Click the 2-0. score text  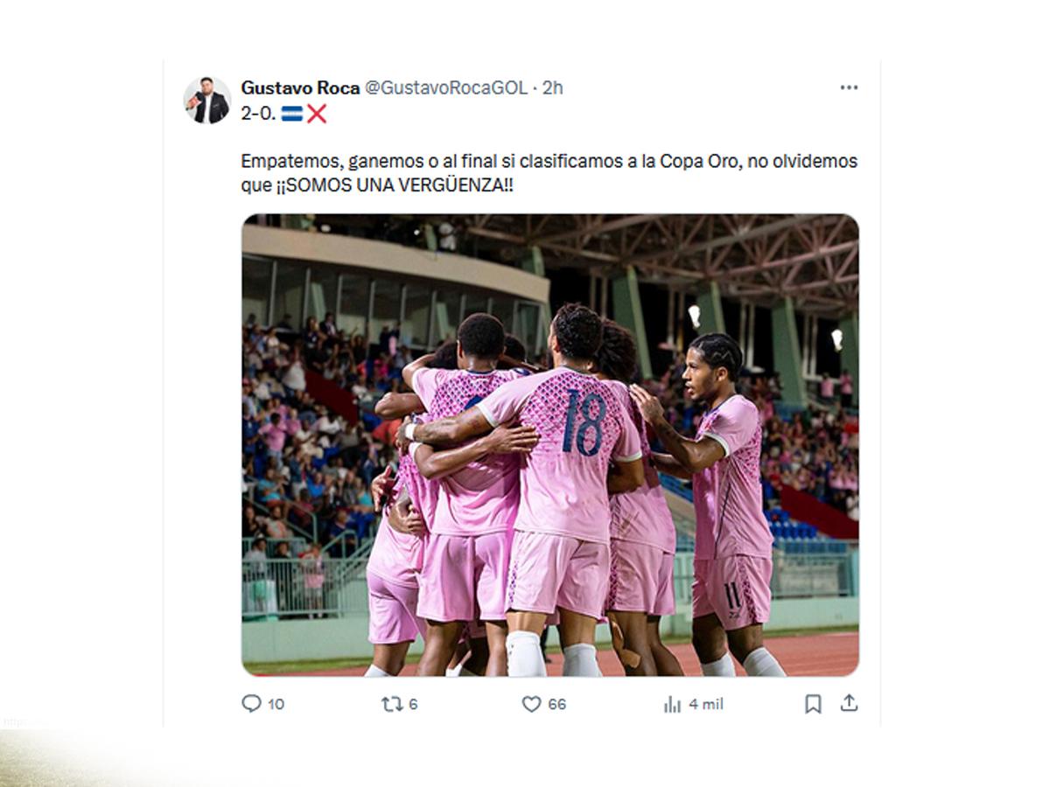point(258,114)
